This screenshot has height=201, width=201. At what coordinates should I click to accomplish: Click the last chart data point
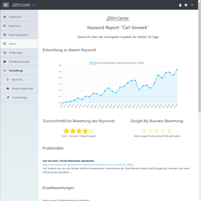tap(177, 70)
